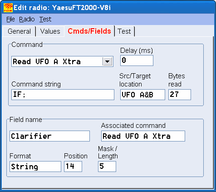
Task: Click the Position field showing 14
Action: click(x=73, y=167)
